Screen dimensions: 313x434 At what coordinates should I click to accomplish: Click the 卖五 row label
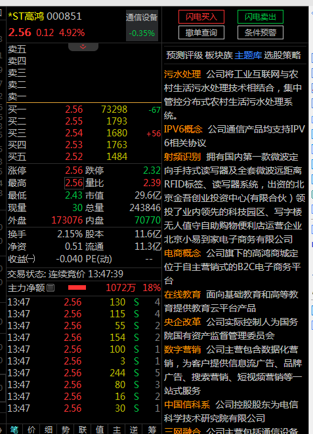(x=17, y=50)
